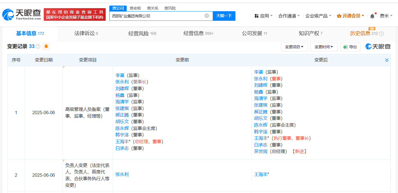
Task: Open the 公司发展 tab
Action: (254, 34)
